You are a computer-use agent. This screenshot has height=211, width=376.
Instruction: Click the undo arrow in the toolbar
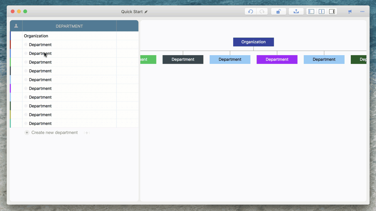[250, 12]
